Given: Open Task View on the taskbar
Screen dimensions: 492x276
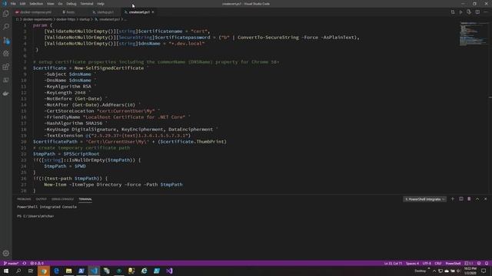Looking at the screenshot, I should pyautogui.click(x=31, y=271).
